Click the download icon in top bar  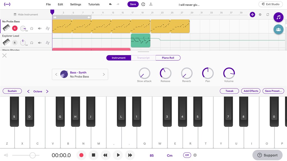[x=151, y=4]
